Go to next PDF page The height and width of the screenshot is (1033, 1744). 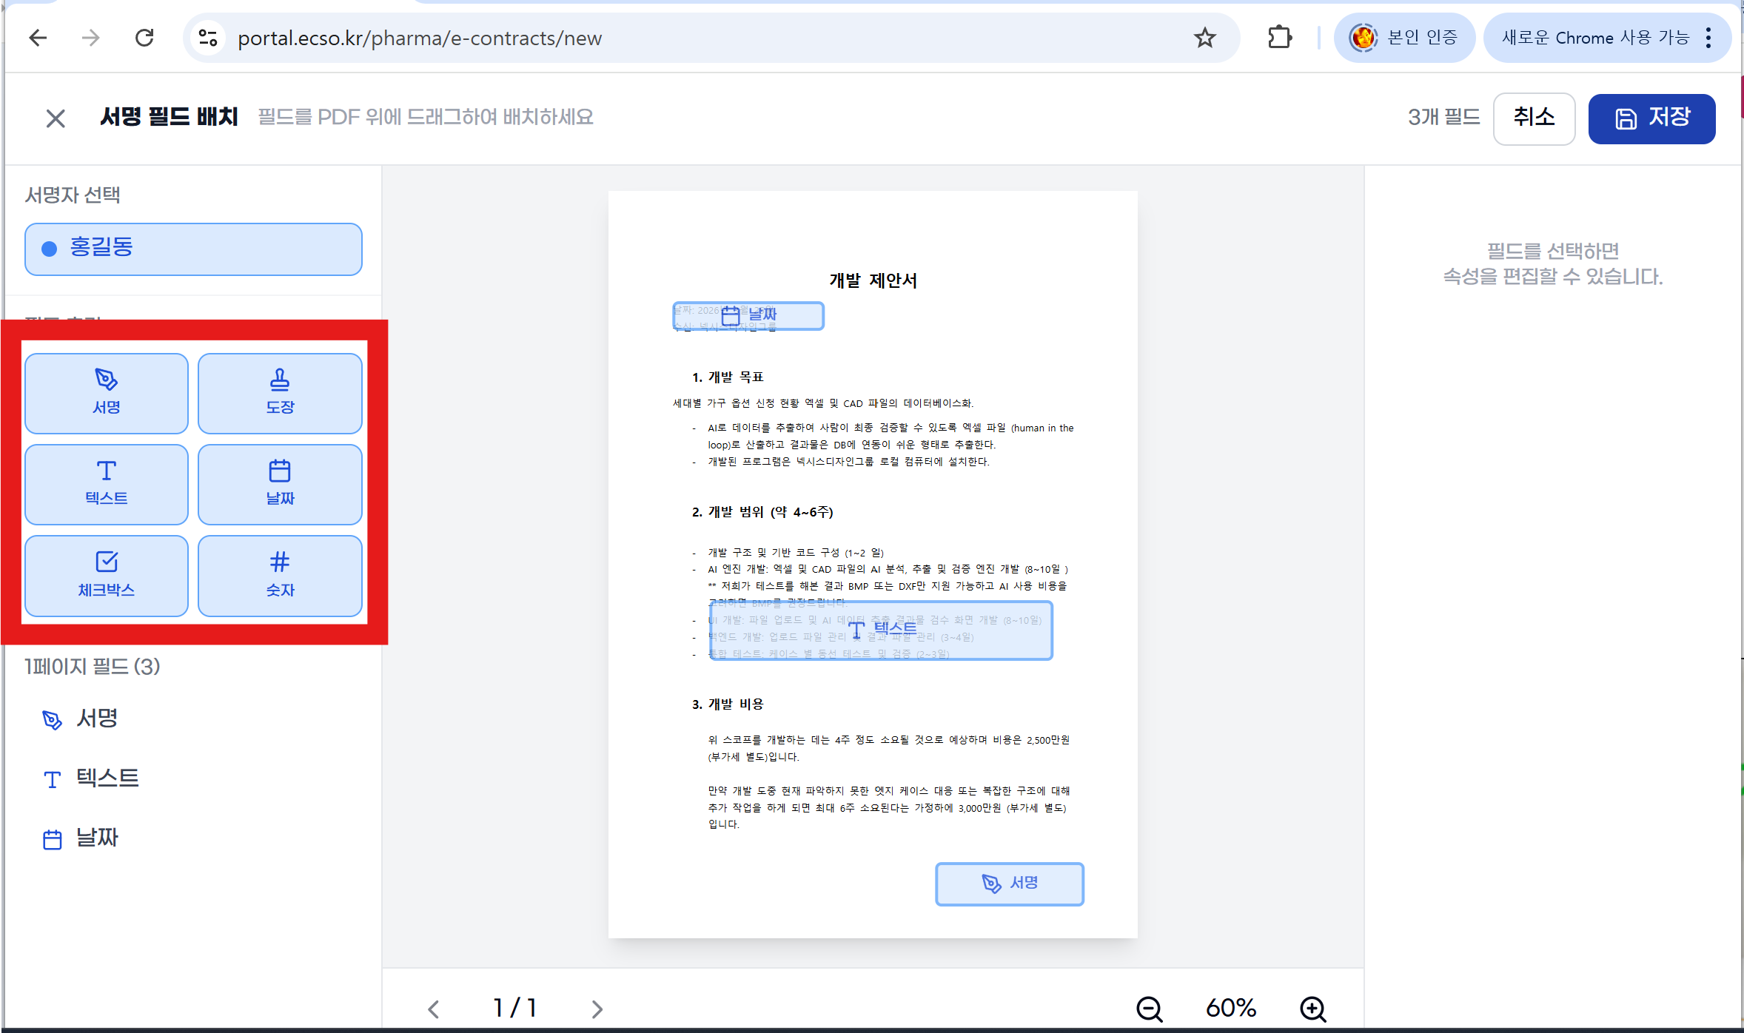point(597,1009)
